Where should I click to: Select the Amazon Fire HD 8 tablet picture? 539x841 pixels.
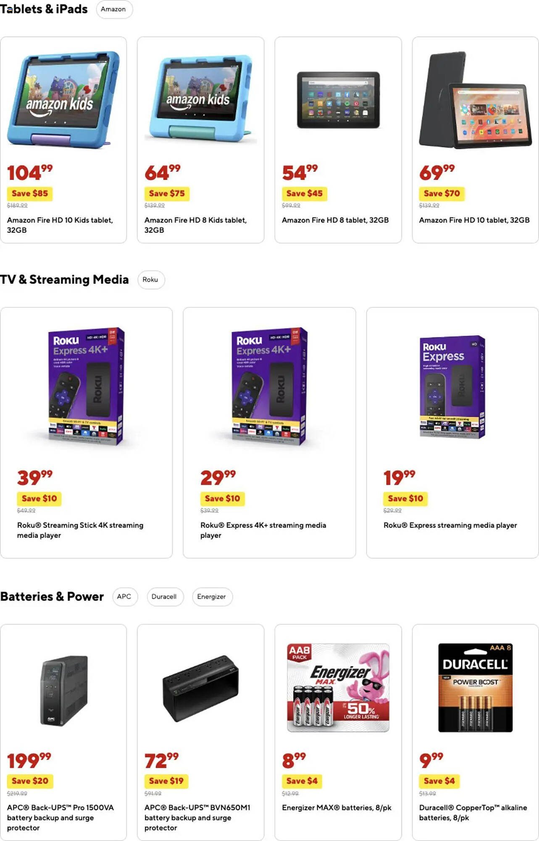pos(338,100)
